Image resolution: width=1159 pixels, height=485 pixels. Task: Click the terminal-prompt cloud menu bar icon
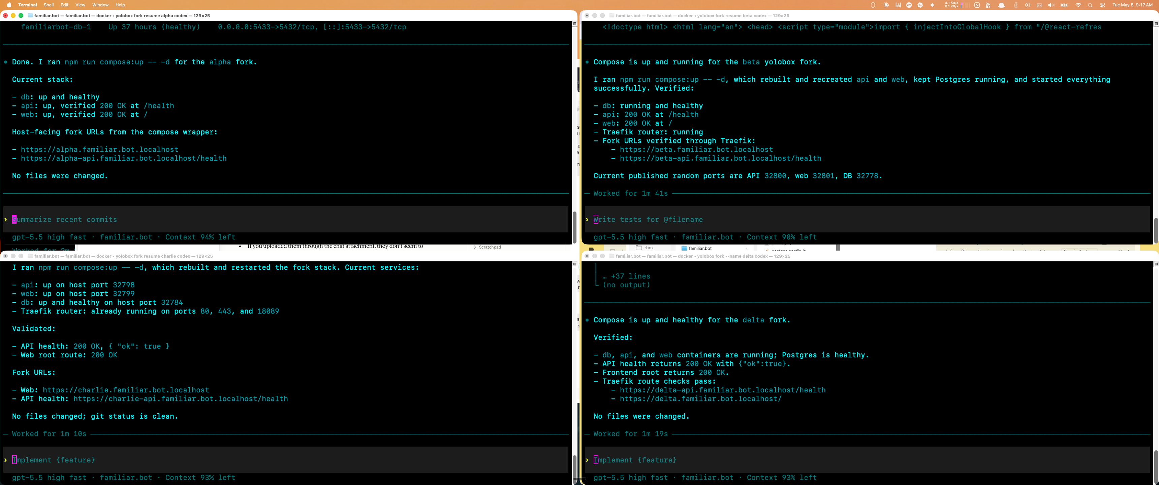(x=920, y=5)
